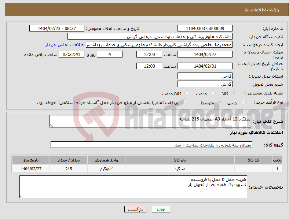The image size is (289, 219).
Task: Click the کد کالا column header
Action: click(253, 160)
